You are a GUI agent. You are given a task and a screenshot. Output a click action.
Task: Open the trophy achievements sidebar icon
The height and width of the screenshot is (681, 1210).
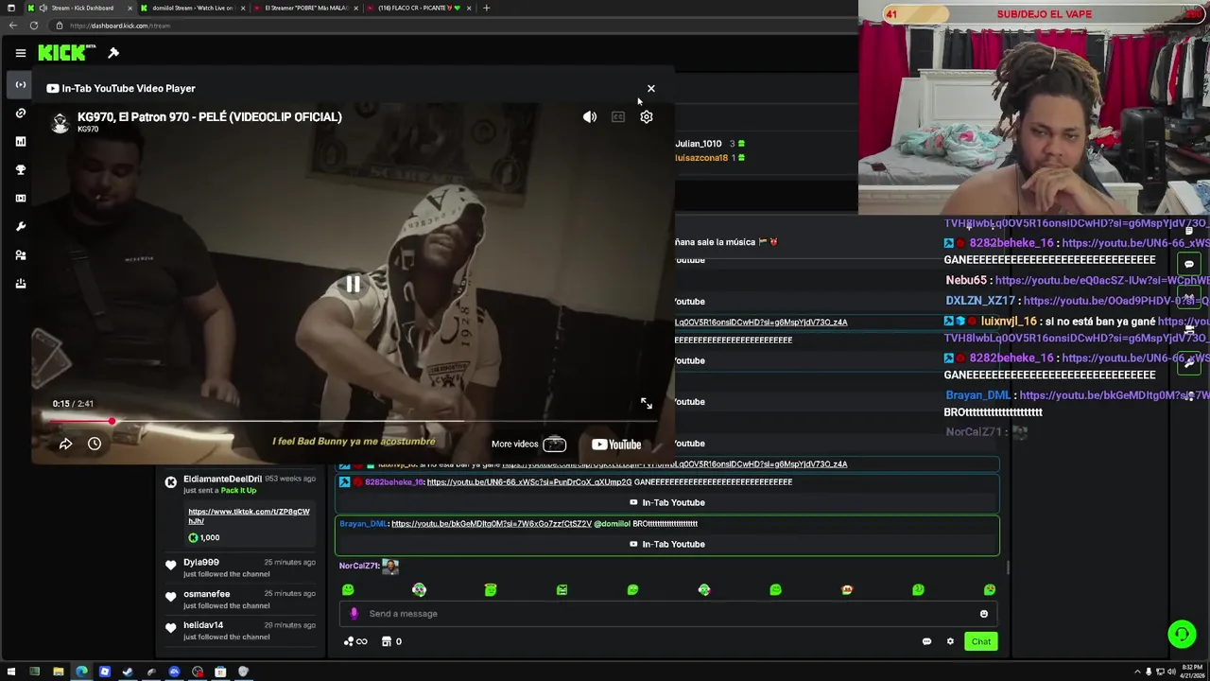click(x=20, y=169)
